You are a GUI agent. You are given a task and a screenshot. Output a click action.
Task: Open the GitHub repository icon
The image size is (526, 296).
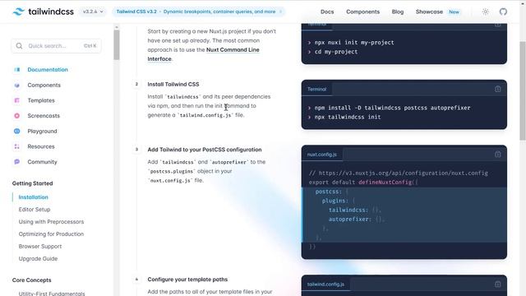coord(503,12)
